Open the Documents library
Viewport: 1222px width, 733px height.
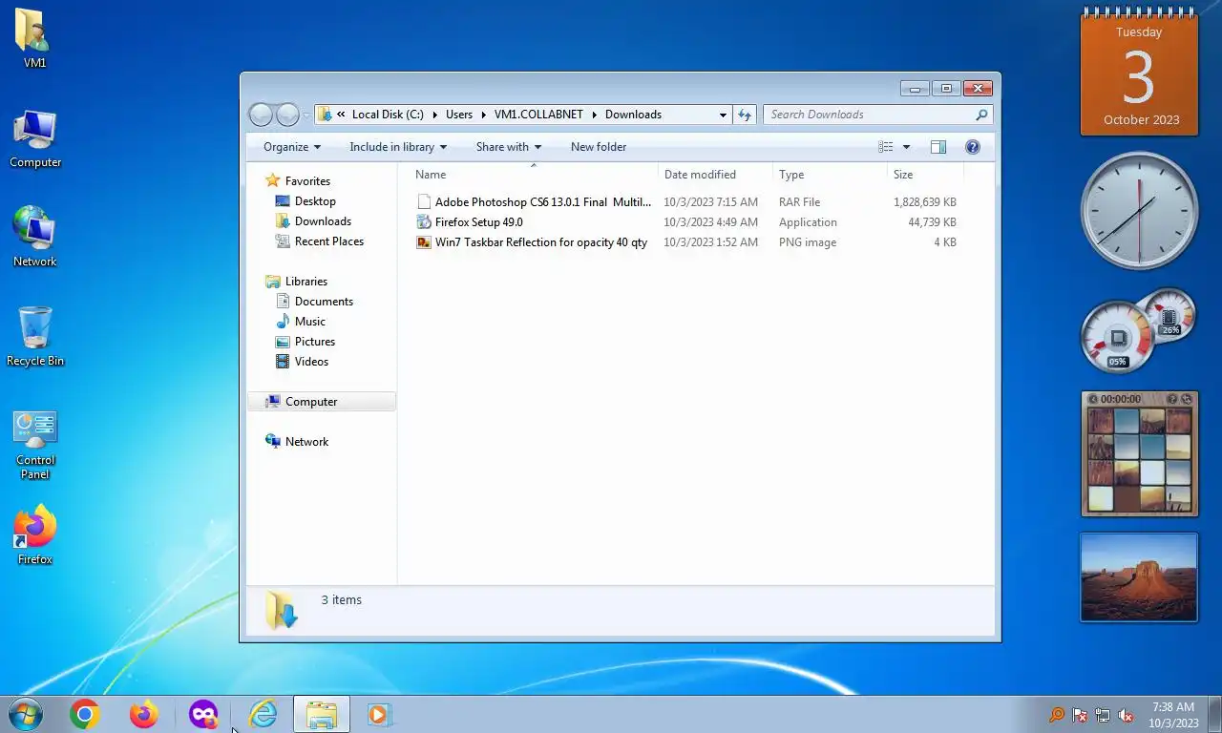(324, 302)
